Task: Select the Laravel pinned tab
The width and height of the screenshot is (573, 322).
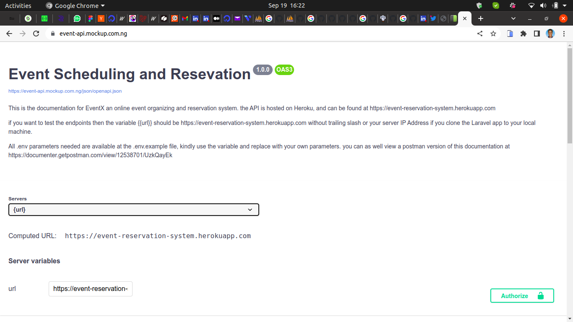Action: coord(143,18)
